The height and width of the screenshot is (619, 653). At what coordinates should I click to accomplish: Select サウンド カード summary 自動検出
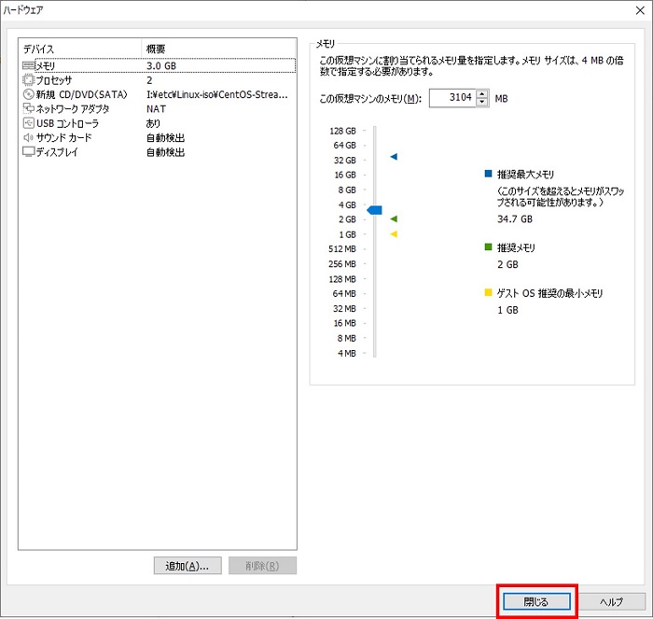tap(165, 137)
